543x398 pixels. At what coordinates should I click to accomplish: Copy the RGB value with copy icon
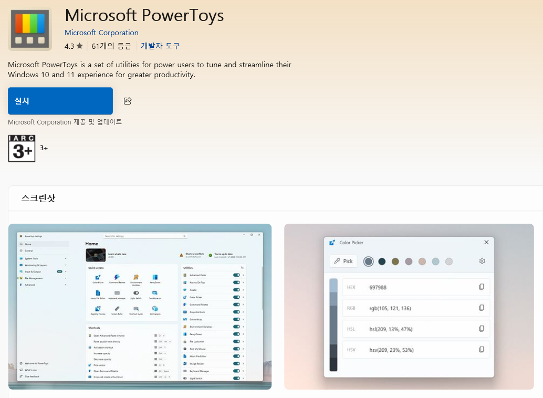[482, 308]
